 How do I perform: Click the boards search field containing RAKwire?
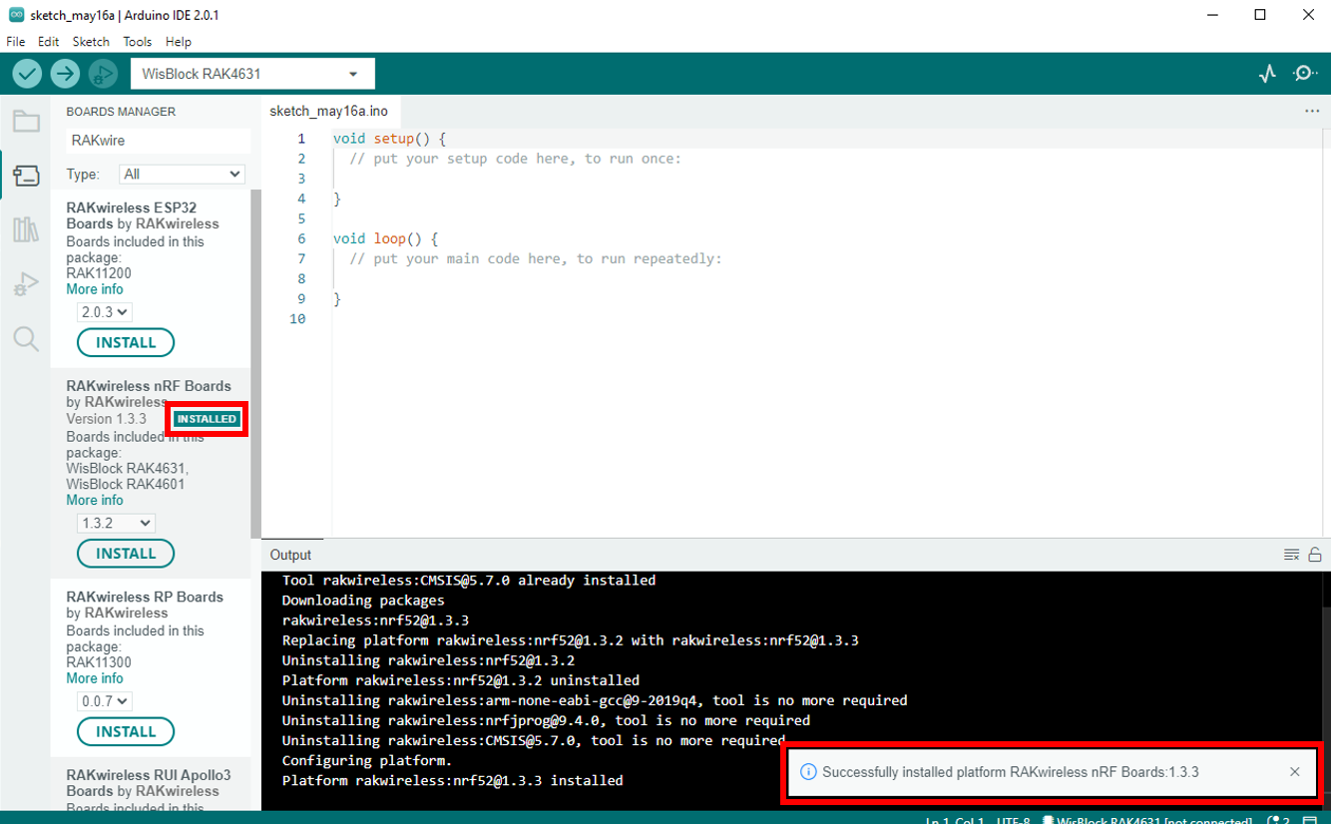(x=158, y=141)
